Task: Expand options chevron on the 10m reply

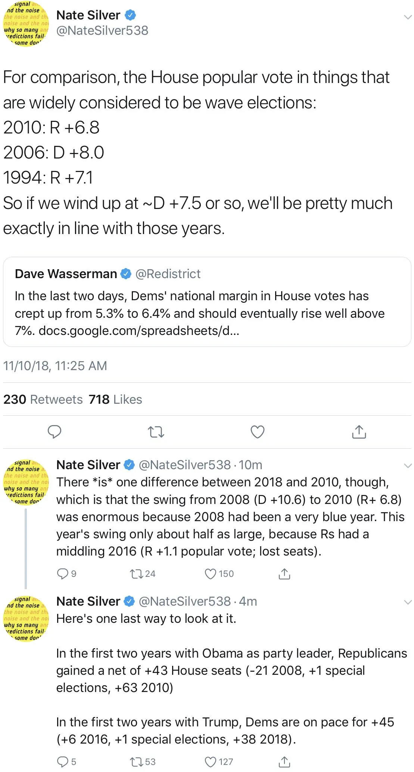Action: click(408, 466)
